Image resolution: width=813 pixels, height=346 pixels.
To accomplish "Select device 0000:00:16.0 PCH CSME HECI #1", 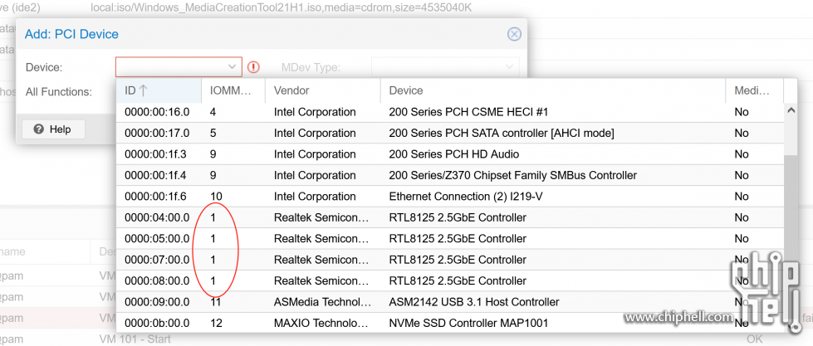I will pyautogui.click(x=449, y=112).
